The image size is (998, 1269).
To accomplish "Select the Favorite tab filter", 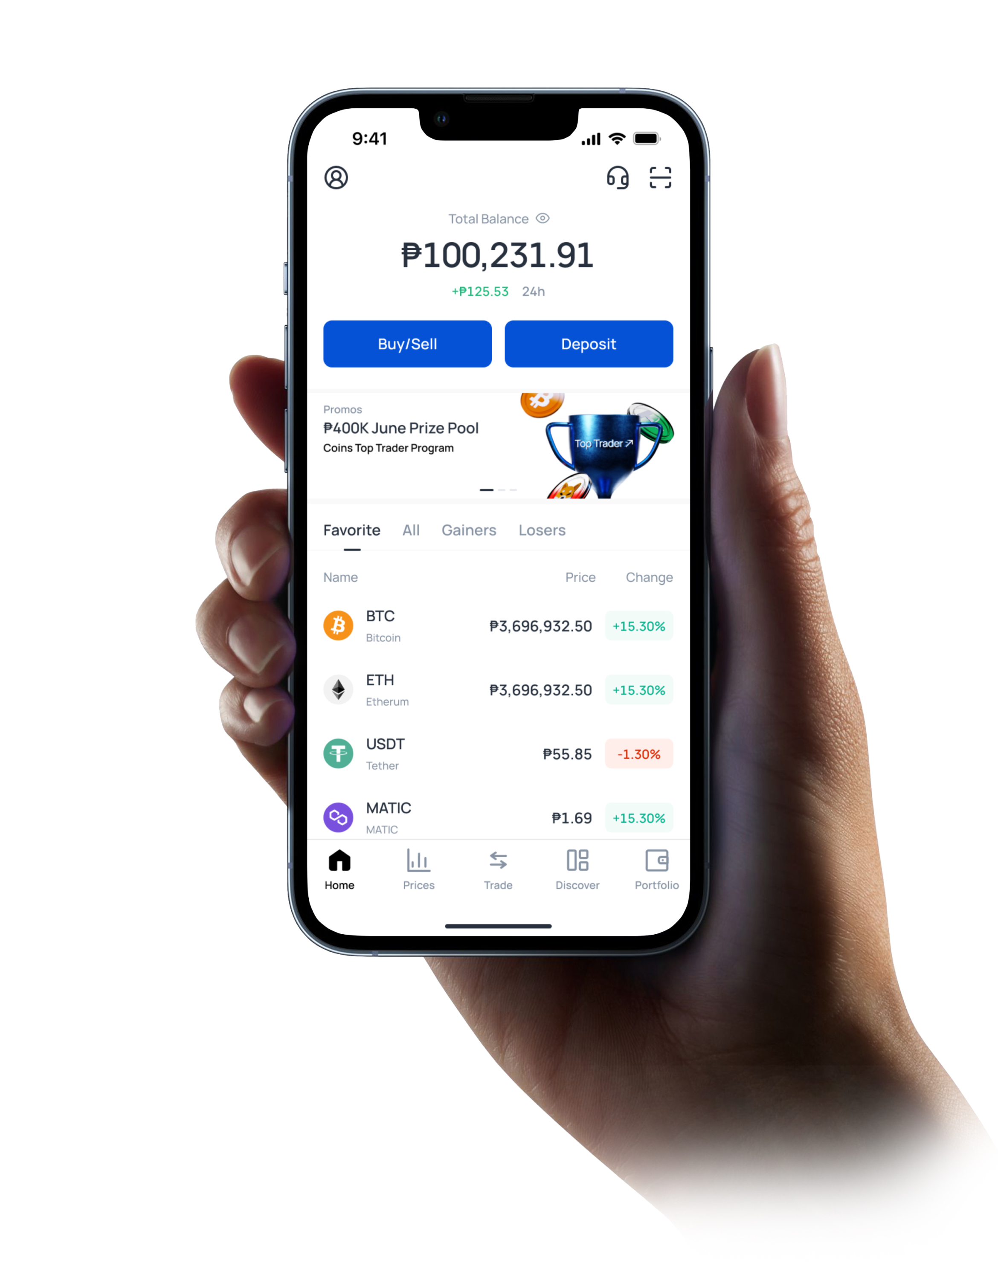I will click(x=351, y=530).
